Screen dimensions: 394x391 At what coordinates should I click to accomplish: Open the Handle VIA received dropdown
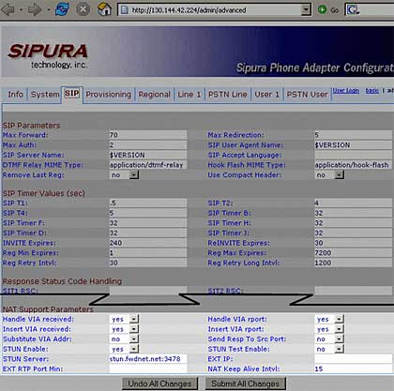click(x=134, y=319)
